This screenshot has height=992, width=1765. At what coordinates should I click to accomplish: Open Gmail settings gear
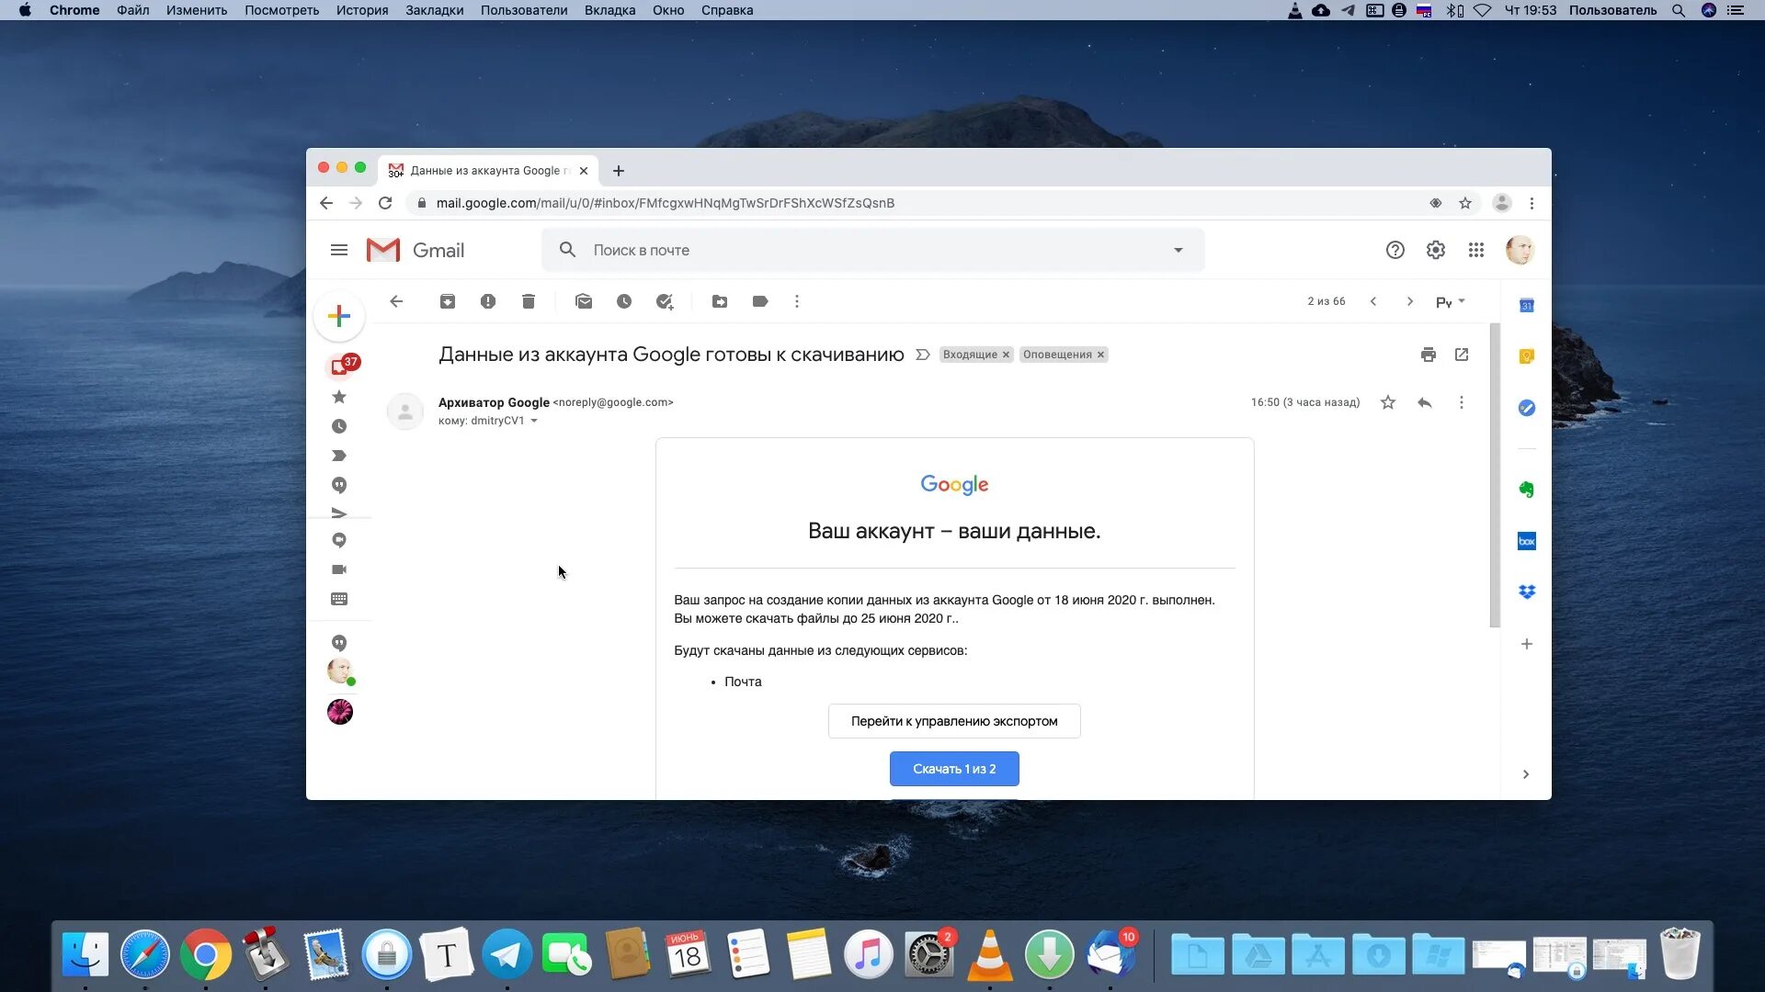pos(1435,250)
